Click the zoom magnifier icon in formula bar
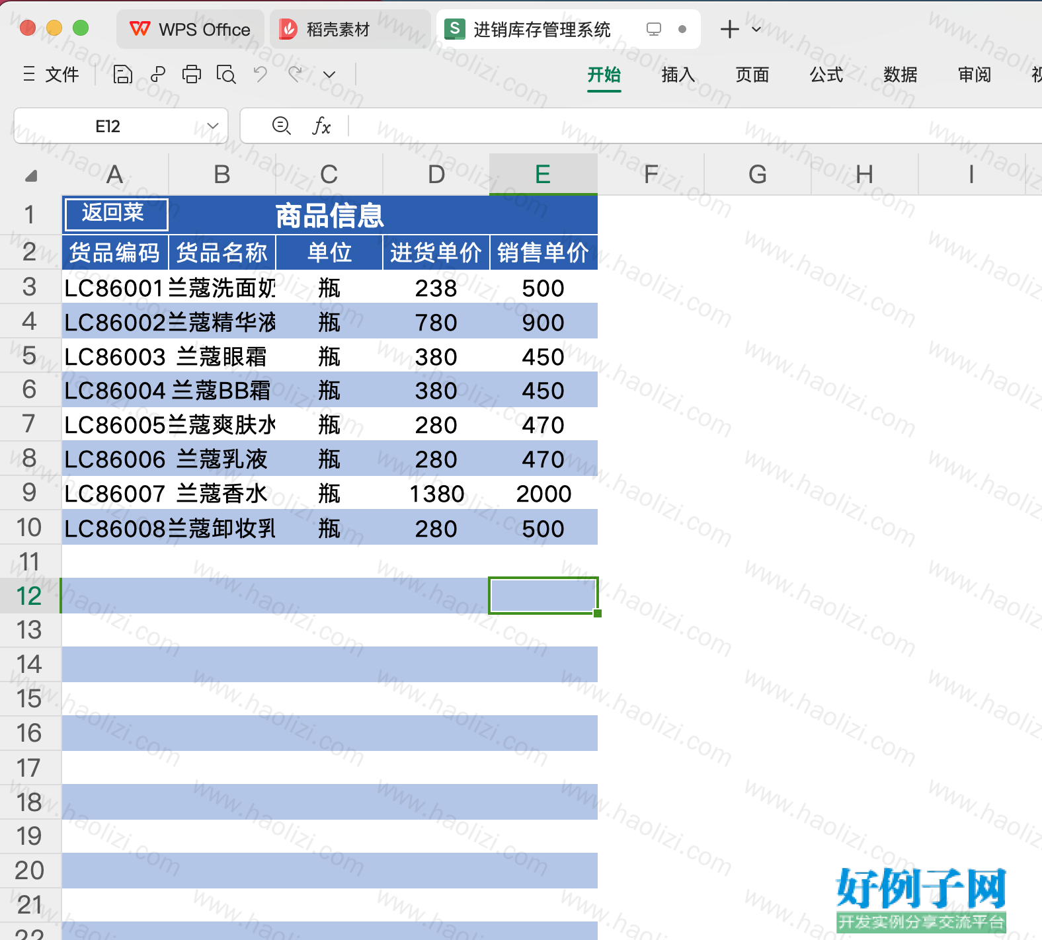1042x940 pixels. point(282,126)
